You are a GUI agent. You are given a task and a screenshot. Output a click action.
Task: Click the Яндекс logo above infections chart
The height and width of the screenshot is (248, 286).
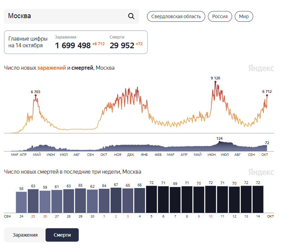point(261,68)
